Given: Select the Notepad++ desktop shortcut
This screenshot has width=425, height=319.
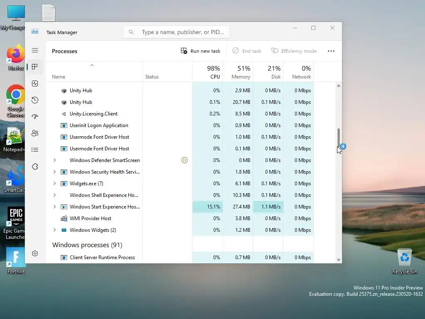Looking at the screenshot, I should click(14, 139).
